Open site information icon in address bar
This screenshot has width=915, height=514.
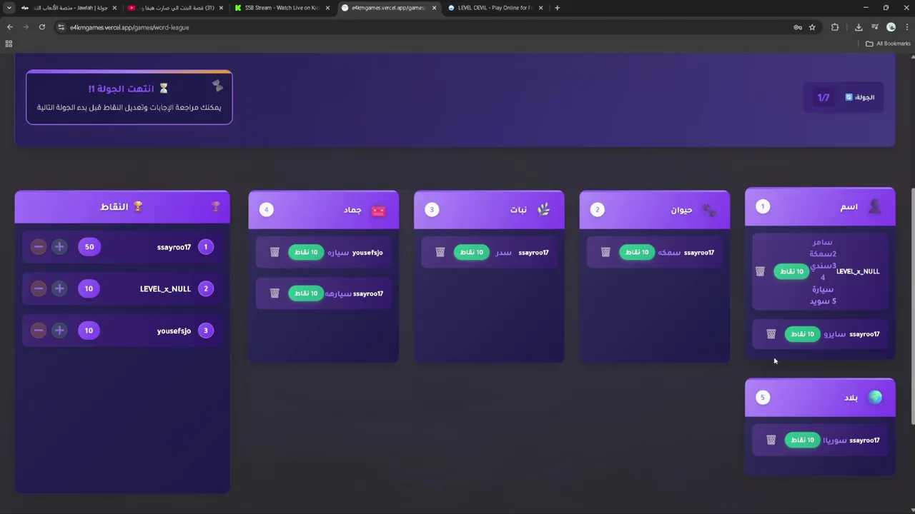(x=61, y=27)
